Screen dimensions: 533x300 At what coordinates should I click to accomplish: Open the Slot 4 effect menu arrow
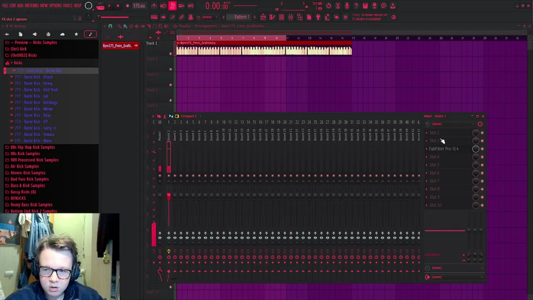(426, 157)
